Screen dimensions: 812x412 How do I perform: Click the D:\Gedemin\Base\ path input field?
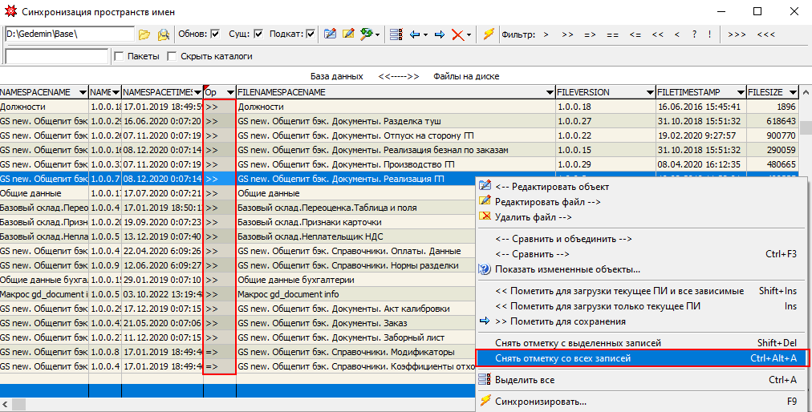[69, 34]
